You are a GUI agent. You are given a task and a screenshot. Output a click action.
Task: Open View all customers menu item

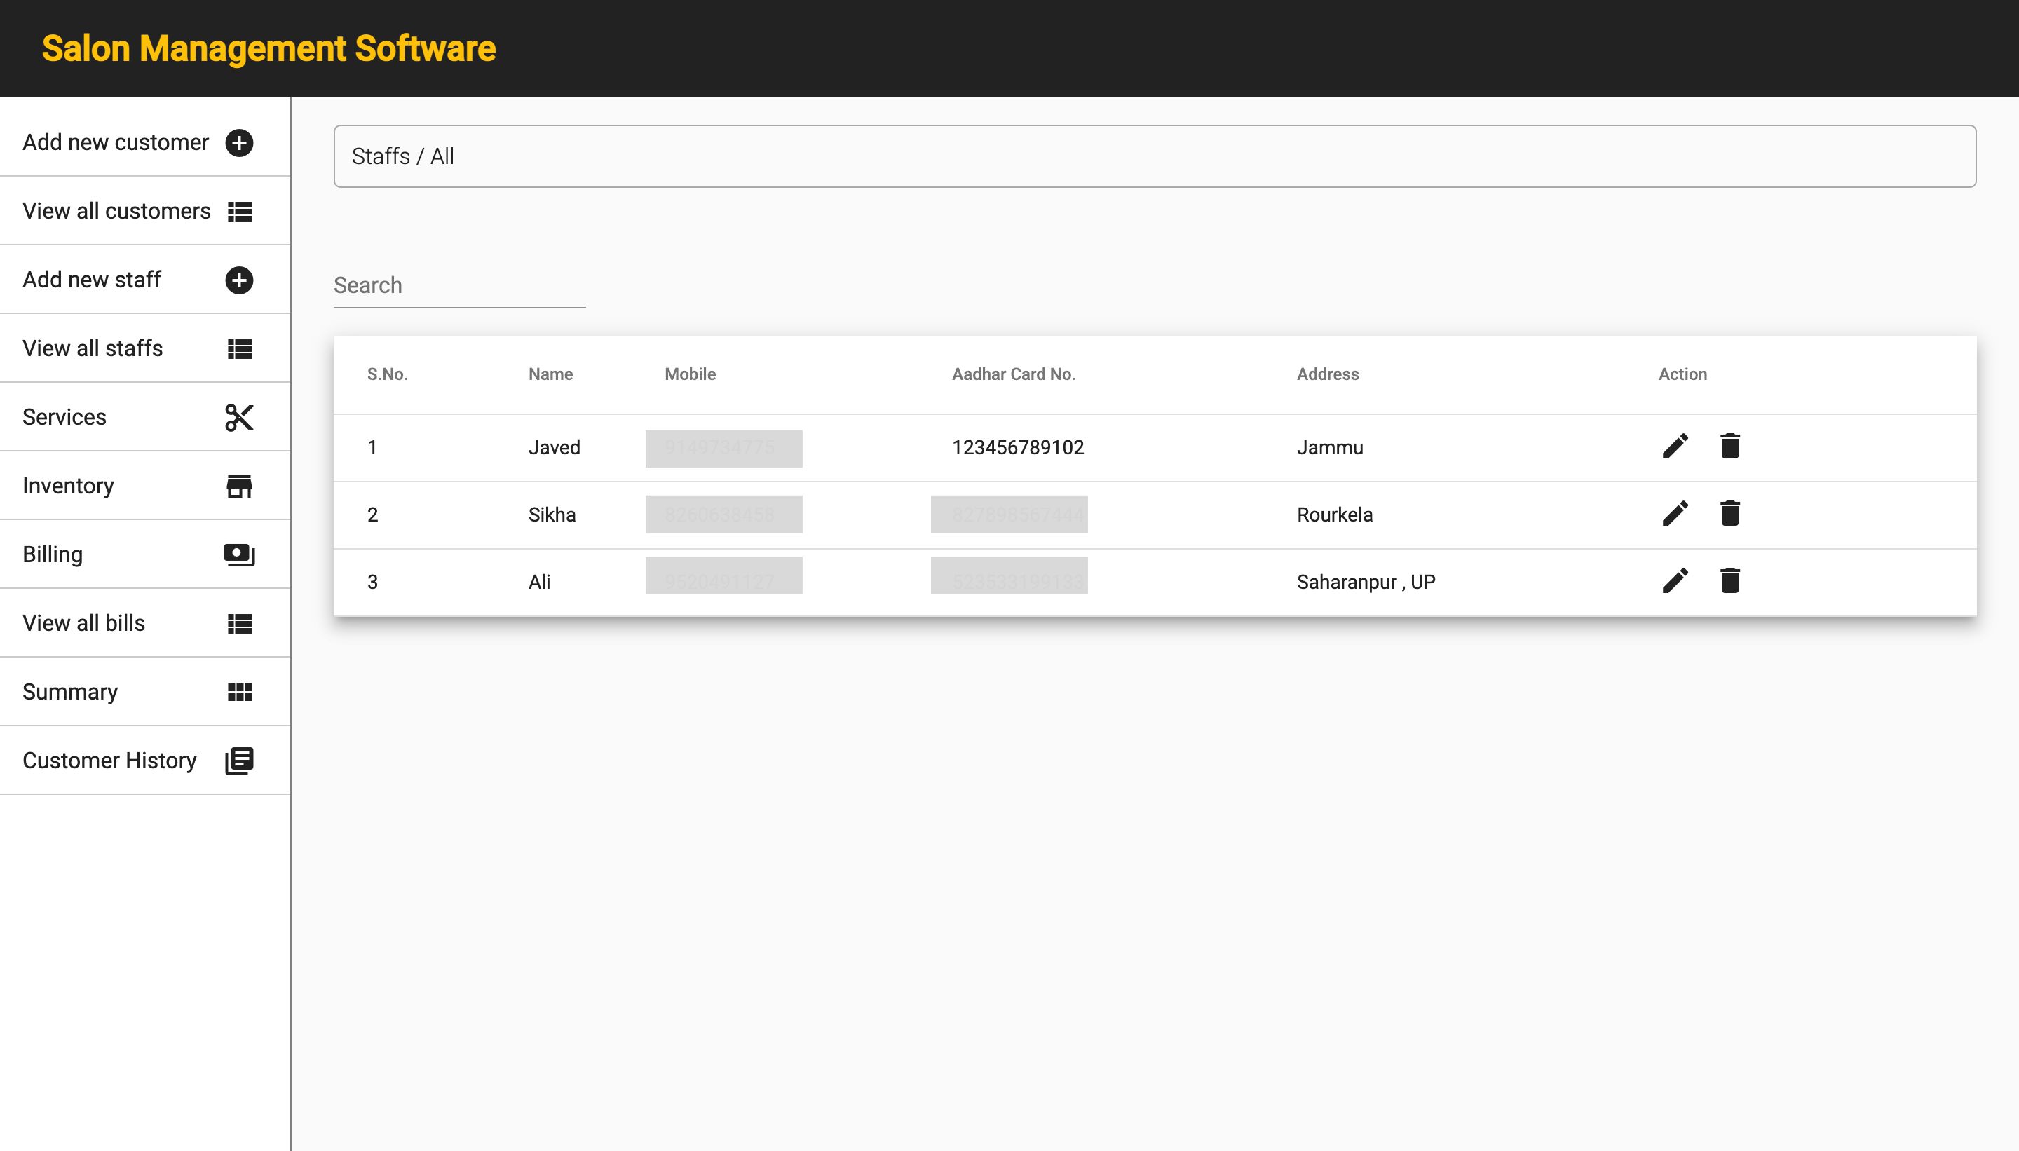(x=116, y=211)
